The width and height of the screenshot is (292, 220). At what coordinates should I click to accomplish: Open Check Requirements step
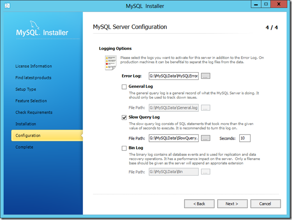coord(34,112)
